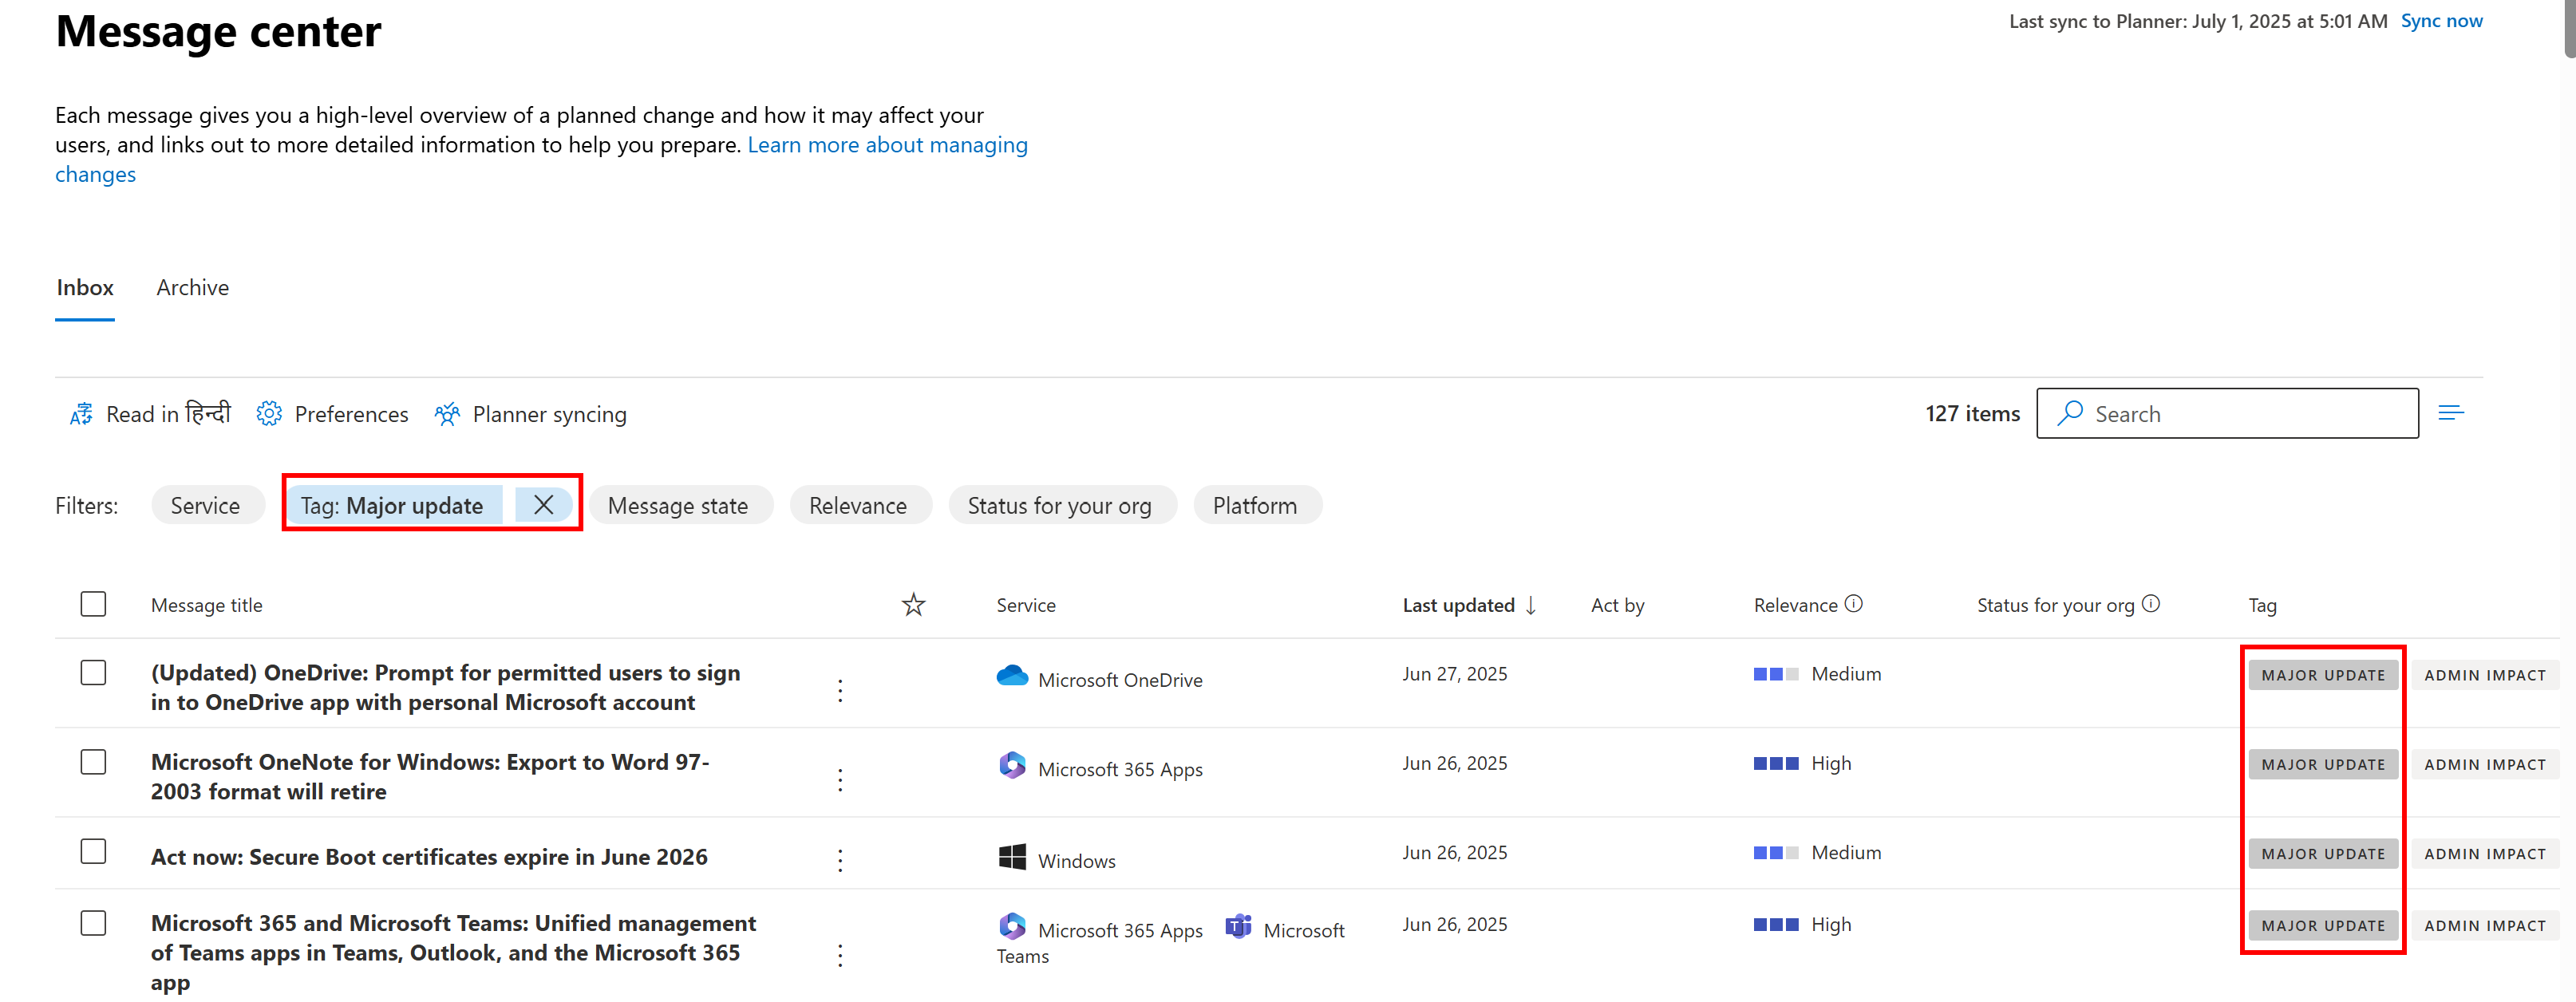Sort by the Tag column header

click(2262, 605)
